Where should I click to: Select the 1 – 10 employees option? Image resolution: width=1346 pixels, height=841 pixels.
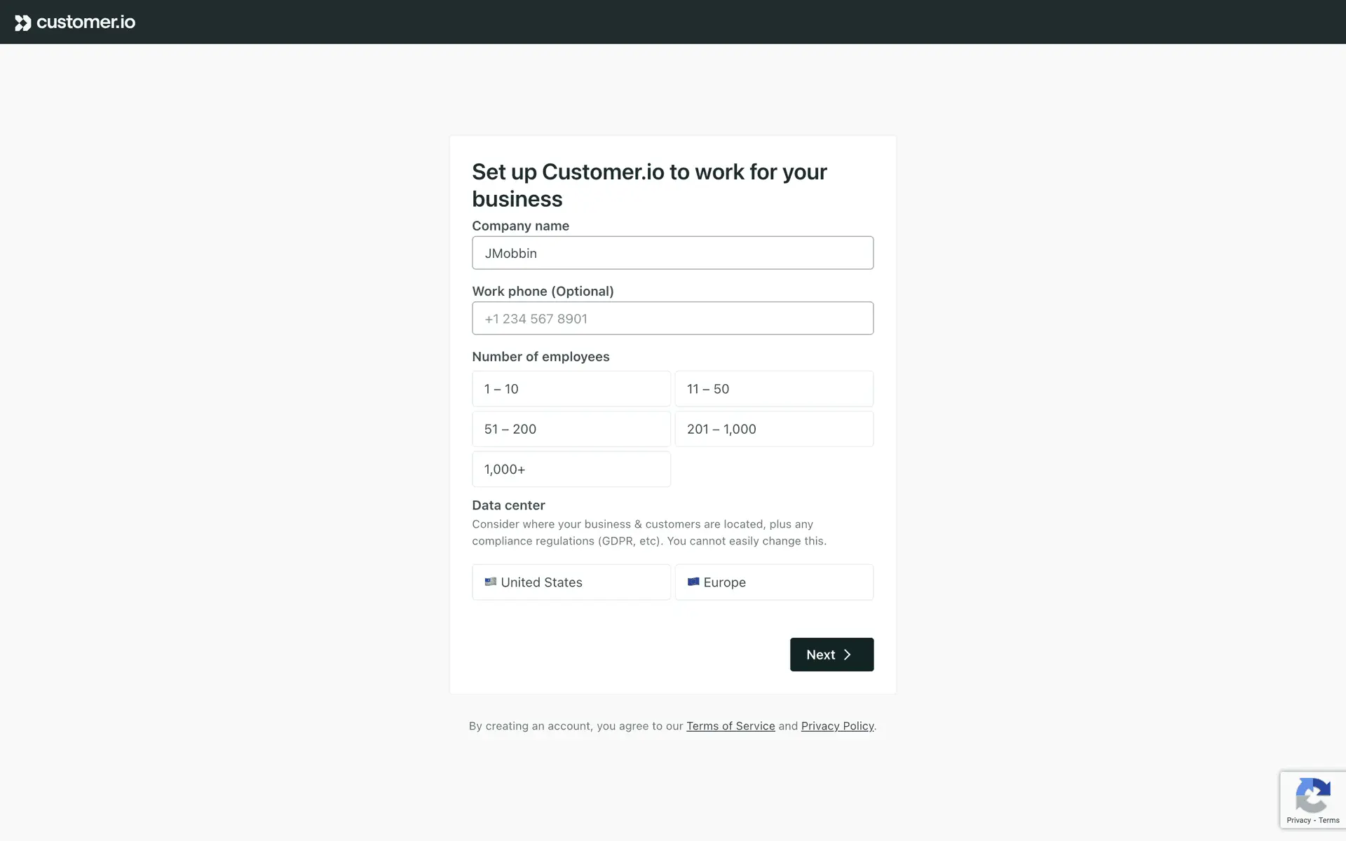coord(571,389)
